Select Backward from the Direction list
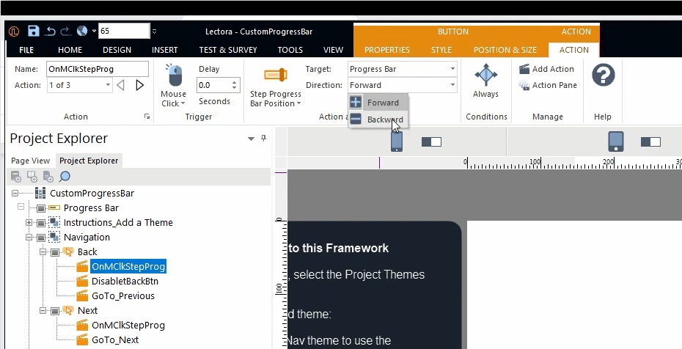 coord(384,120)
